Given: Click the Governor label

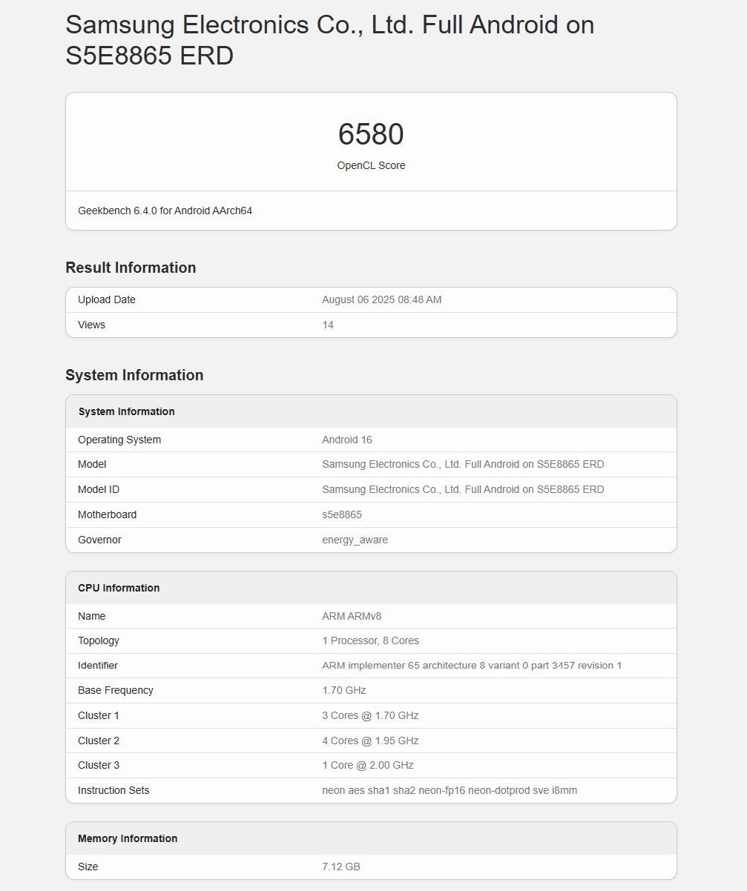Looking at the screenshot, I should tap(99, 540).
